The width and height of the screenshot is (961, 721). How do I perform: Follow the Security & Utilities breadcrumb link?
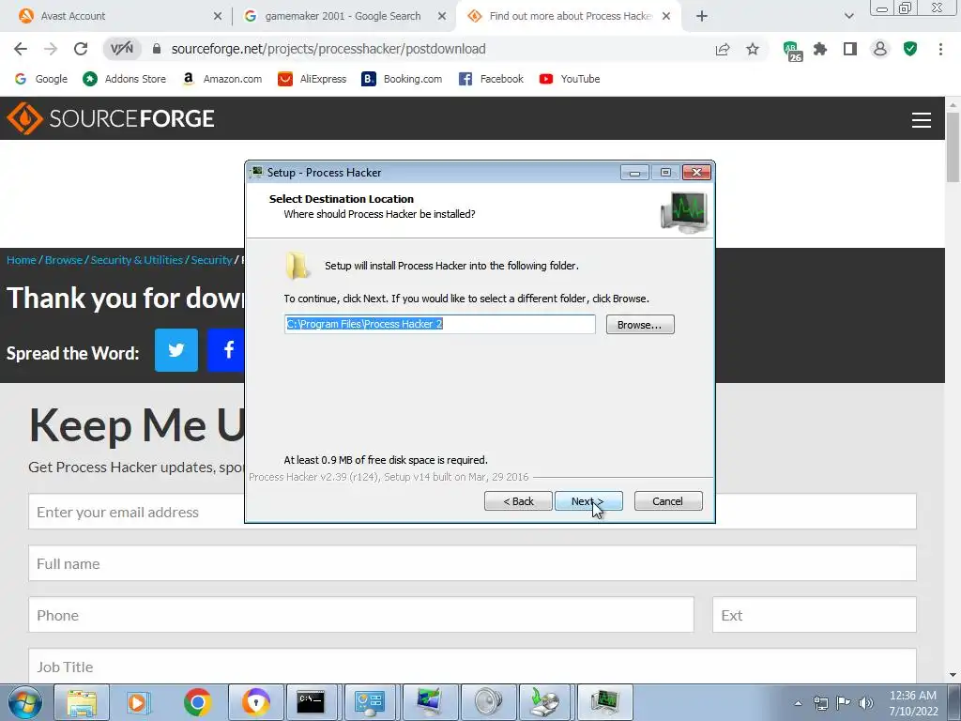[x=137, y=260]
